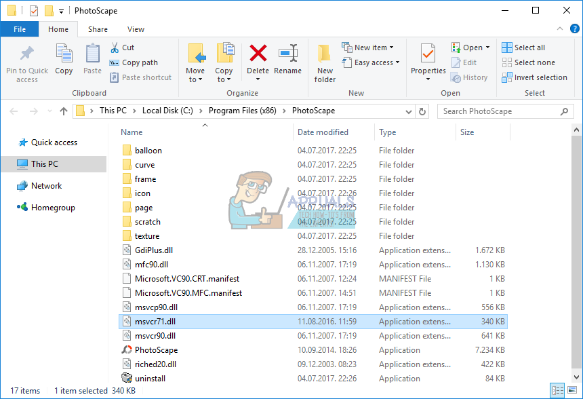
Task: Switch to the Home tab
Action: [x=58, y=29]
